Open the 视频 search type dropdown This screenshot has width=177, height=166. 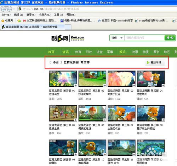(117, 38)
